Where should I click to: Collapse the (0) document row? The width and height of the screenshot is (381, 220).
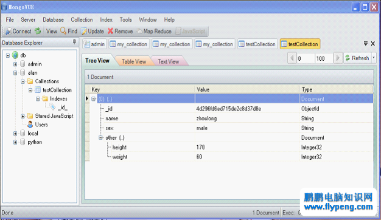click(x=94, y=98)
